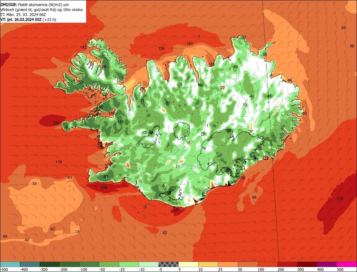This screenshot has width=357, height=272.
Task: Click the -83 value on the Reykjanes peninsula
Action: click(x=105, y=177)
